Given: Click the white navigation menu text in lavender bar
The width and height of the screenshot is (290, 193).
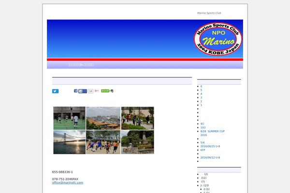Looking at the screenshot, I should click(x=81, y=65).
